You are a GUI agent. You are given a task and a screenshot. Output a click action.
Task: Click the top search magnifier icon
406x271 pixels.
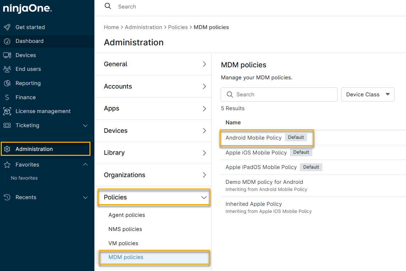(108, 6)
